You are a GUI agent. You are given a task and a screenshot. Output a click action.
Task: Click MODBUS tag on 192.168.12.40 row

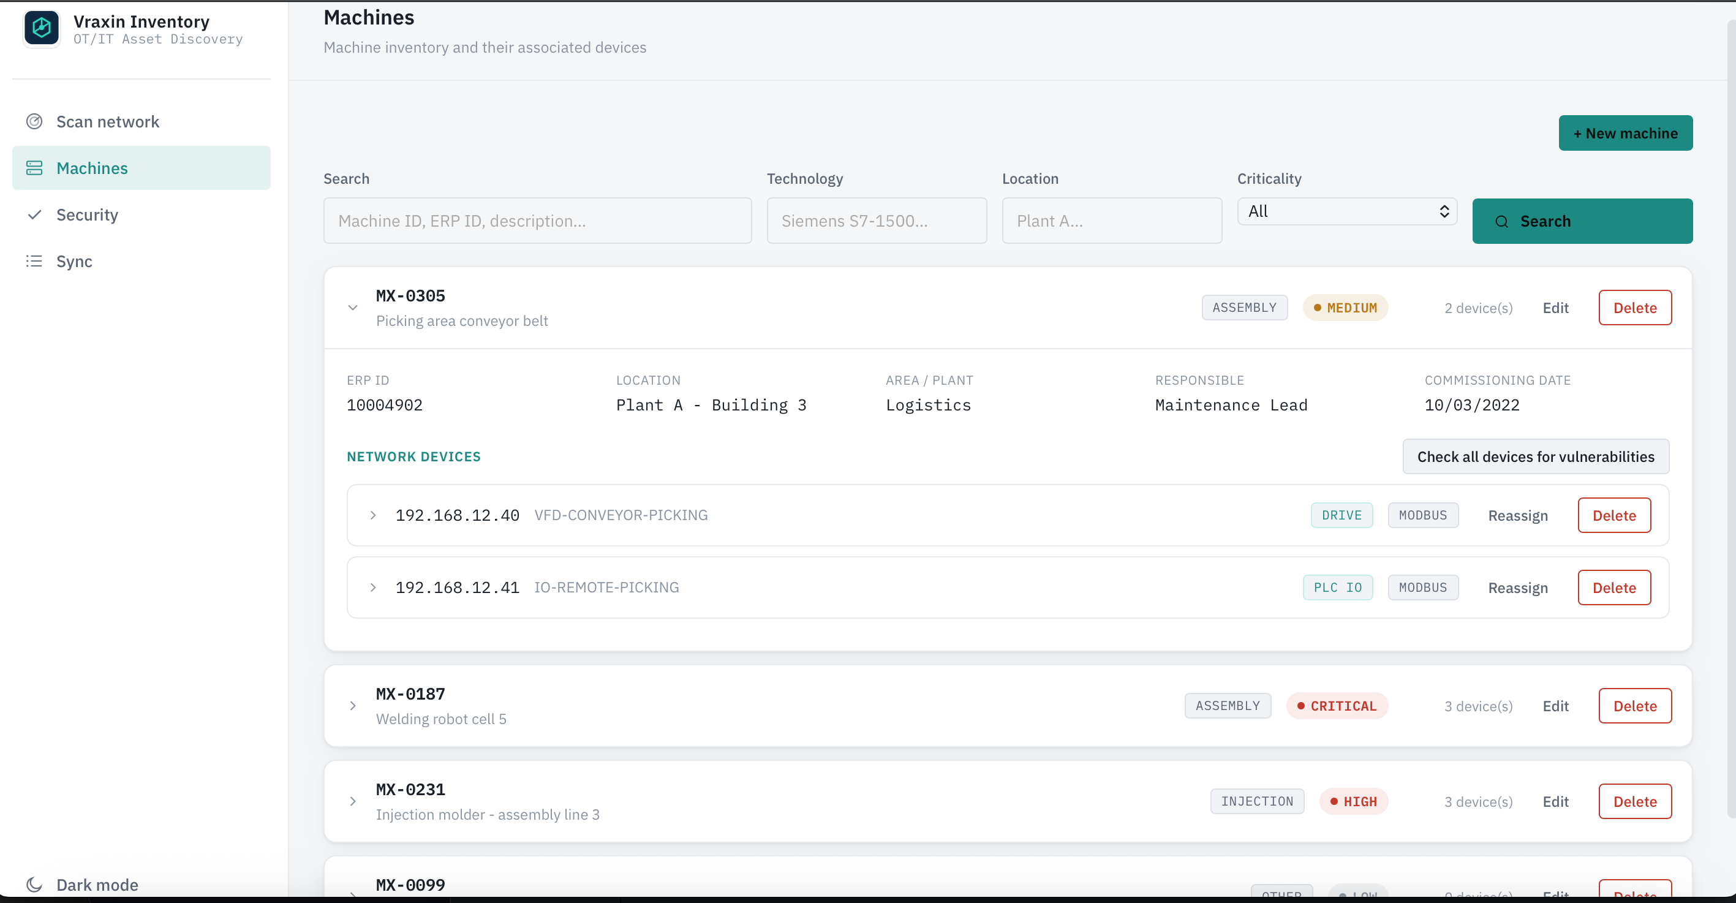click(1422, 515)
